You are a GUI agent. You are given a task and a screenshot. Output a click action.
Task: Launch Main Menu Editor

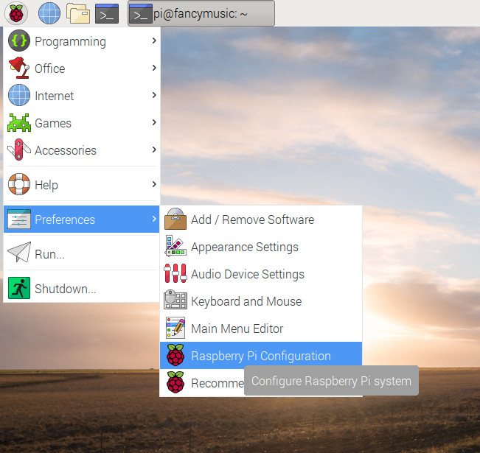(261, 328)
